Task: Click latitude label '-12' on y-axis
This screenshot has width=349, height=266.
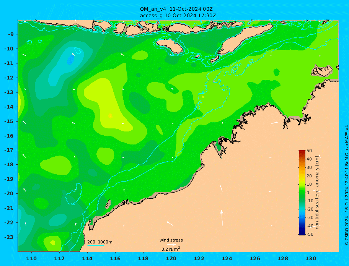Action: click(x=9, y=78)
